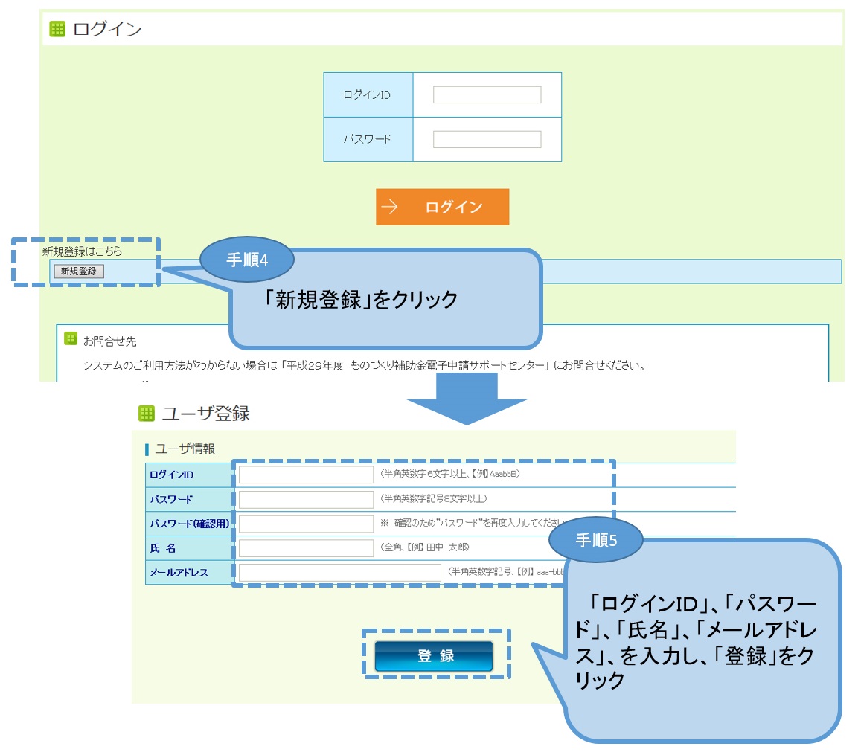The width and height of the screenshot is (861, 755).
Task: Click the パスワード(確認用) input field
Action: [x=306, y=524]
